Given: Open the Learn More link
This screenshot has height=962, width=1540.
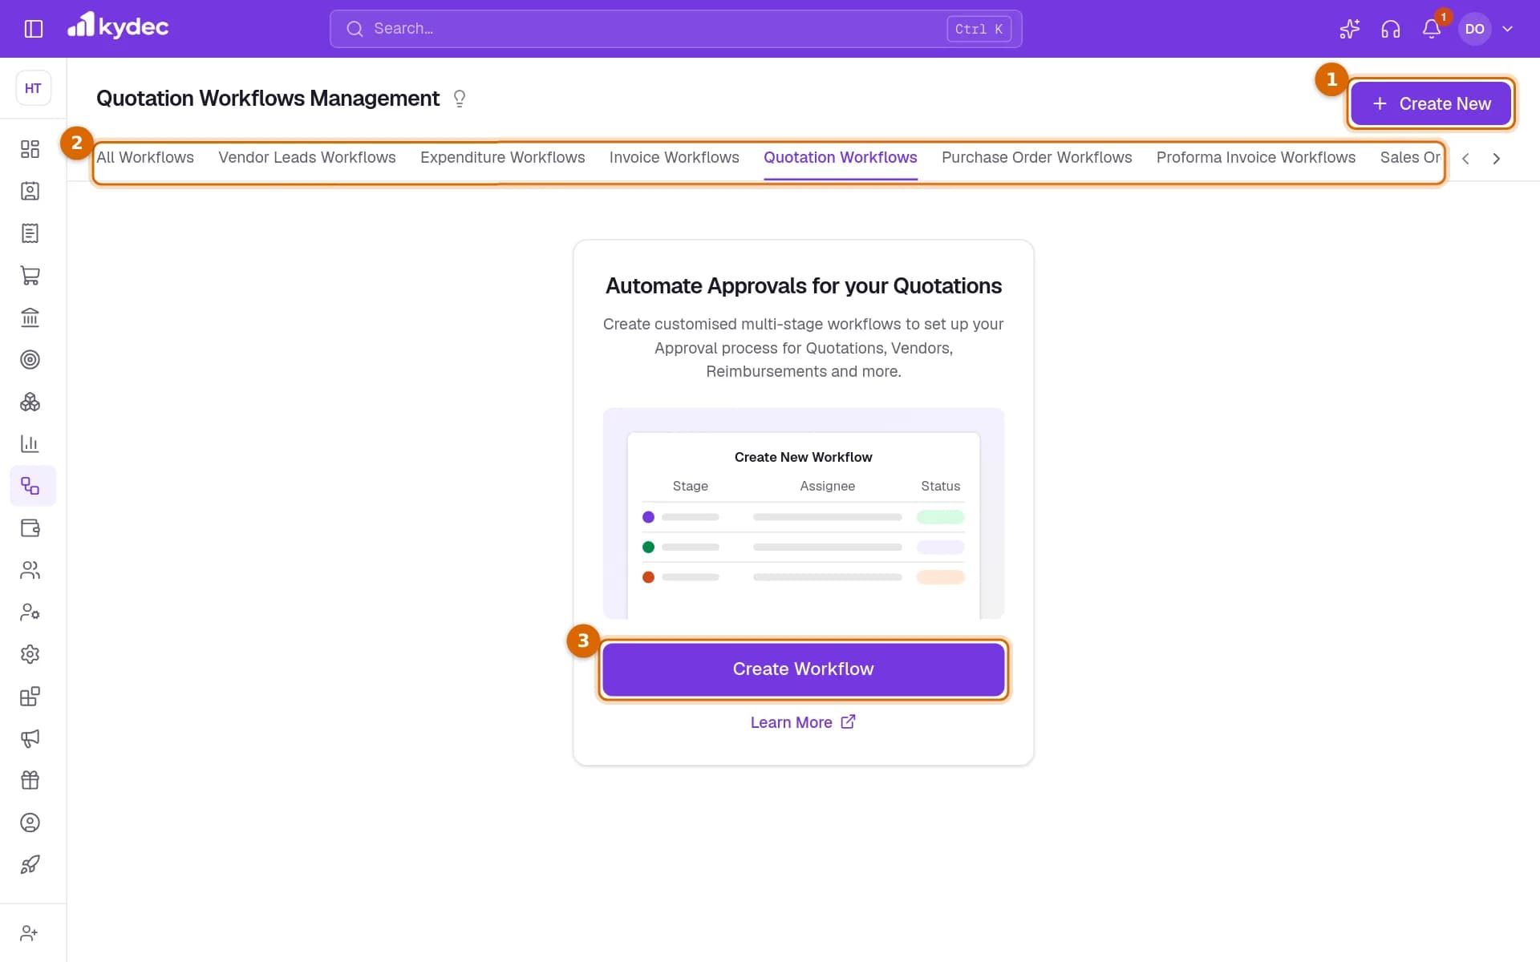Looking at the screenshot, I should tap(804, 722).
